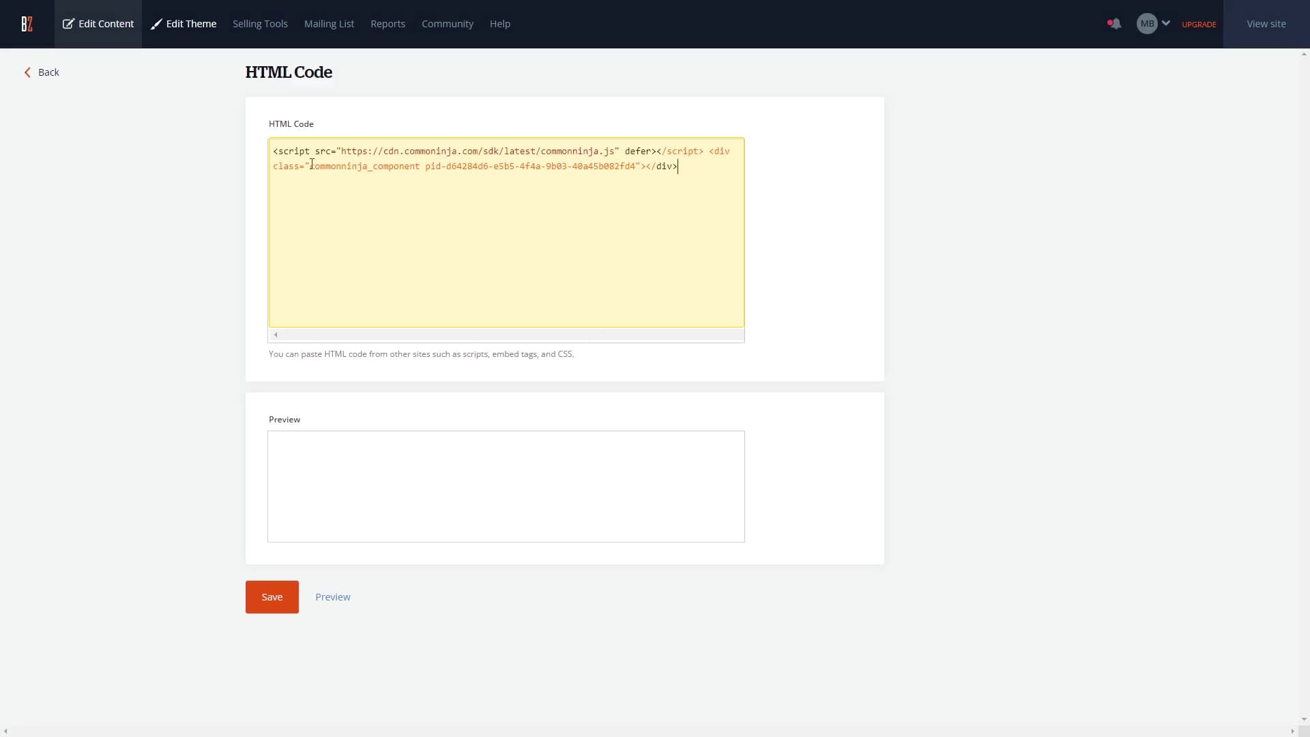Click the 'HTML Code' field label
Viewport: 1310px width, 737px height.
tap(291, 124)
